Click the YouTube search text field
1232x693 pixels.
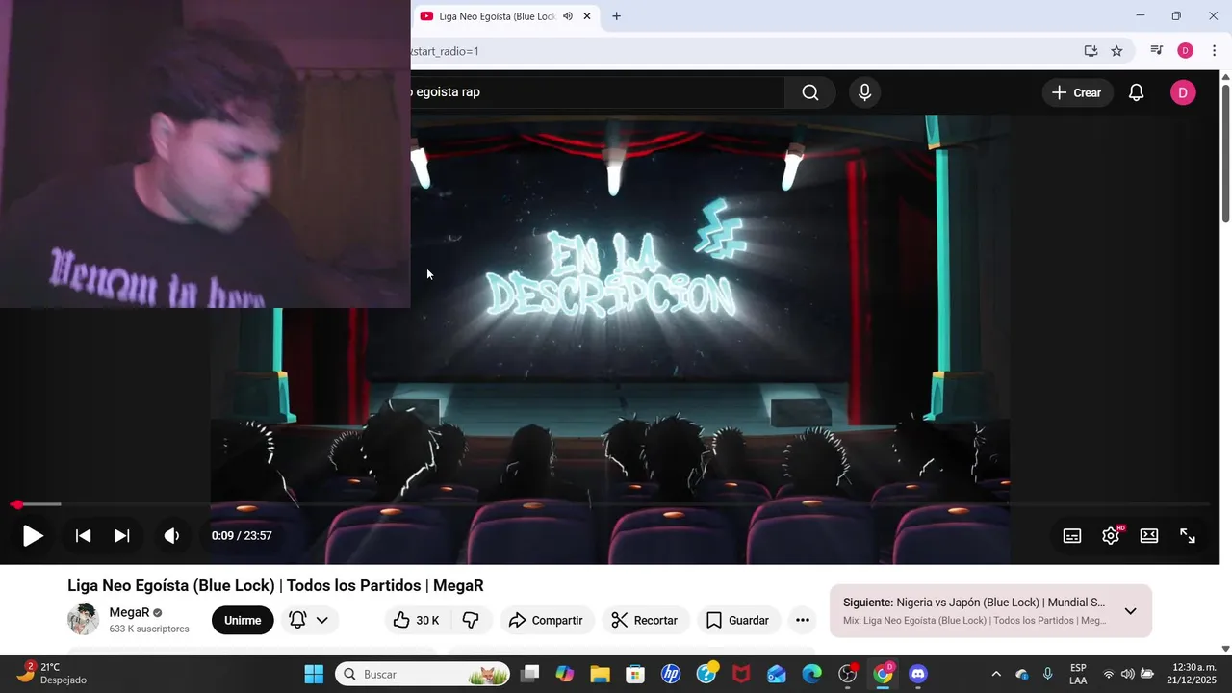(597, 92)
